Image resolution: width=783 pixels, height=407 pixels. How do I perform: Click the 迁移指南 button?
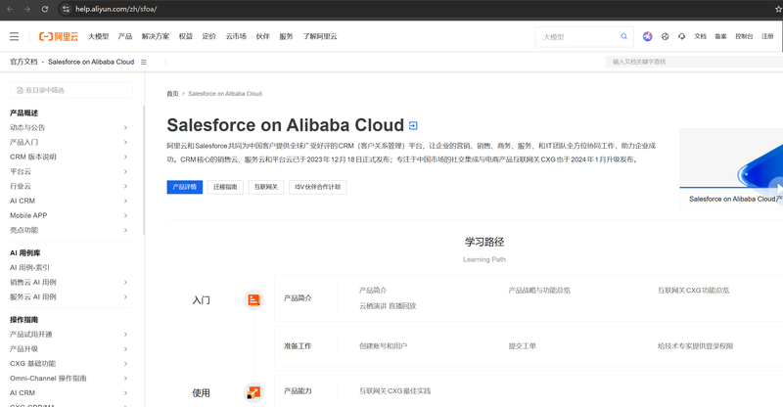[225, 187]
